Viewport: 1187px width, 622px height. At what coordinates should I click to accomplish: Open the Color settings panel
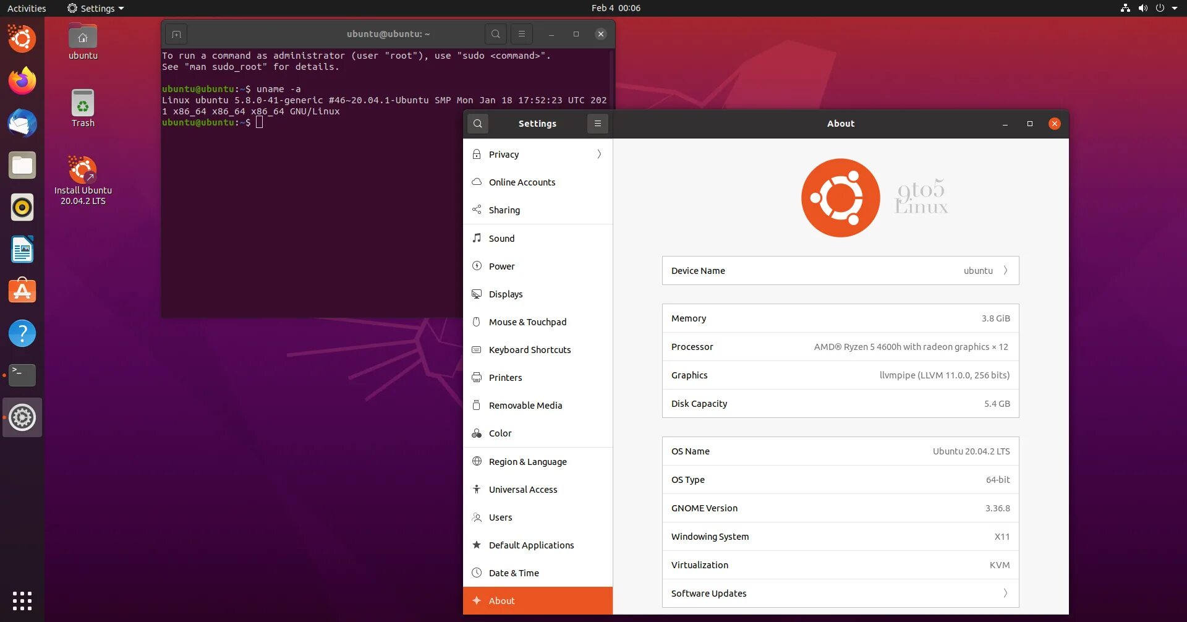coord(538,433)
